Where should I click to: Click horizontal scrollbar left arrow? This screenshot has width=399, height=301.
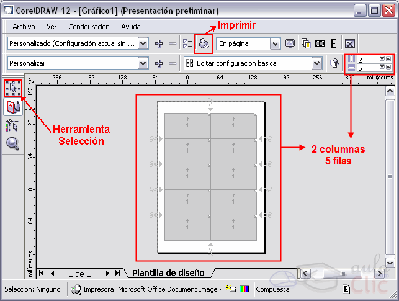(305, 274)
